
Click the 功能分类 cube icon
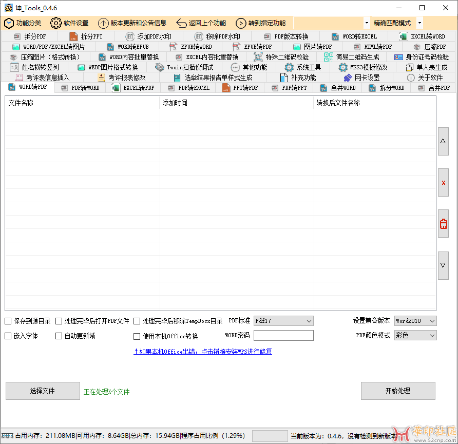click(x=9, y=23)
